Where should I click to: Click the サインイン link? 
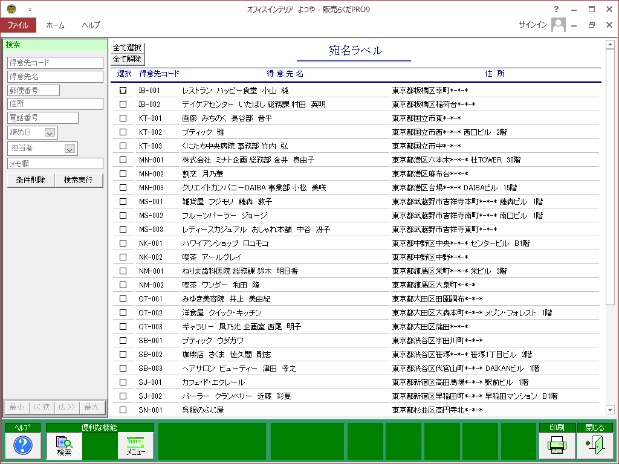point(533,25)
